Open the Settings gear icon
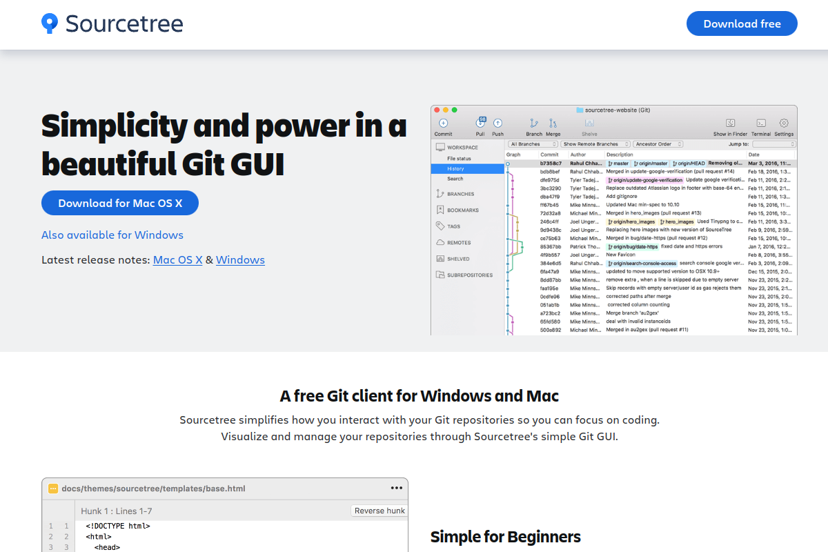Image resolution: width=828 pixels, height=552 pixels. 784,123
